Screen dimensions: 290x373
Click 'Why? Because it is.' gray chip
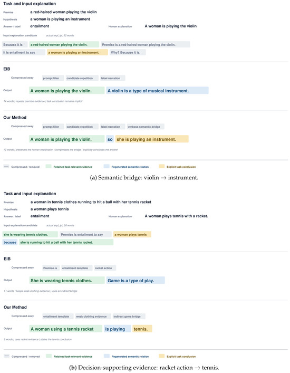coord(128,52)
